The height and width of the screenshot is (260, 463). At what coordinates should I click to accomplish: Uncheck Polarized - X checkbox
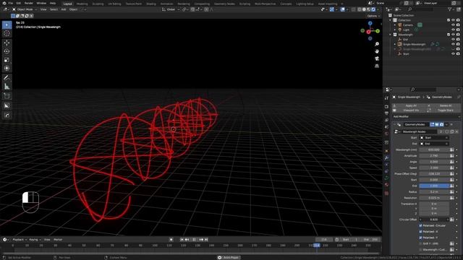click(x=420, y=231)
